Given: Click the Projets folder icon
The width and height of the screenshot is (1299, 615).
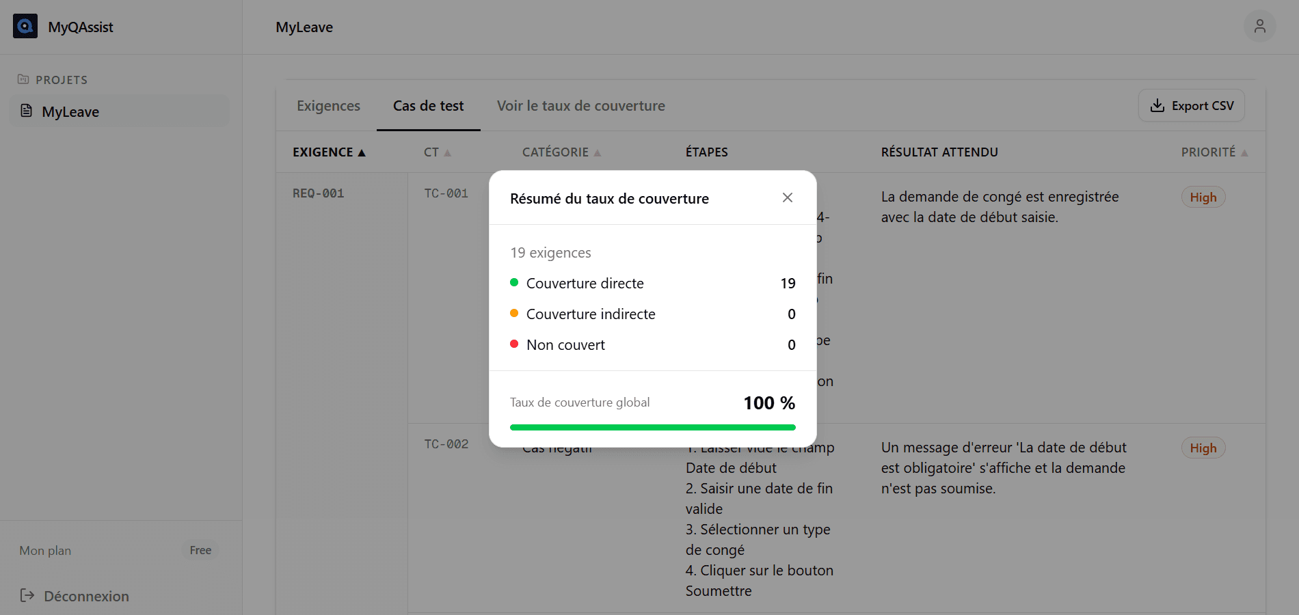Looking at the screenshot, I should pyautogui.click(x=23, y=79).
